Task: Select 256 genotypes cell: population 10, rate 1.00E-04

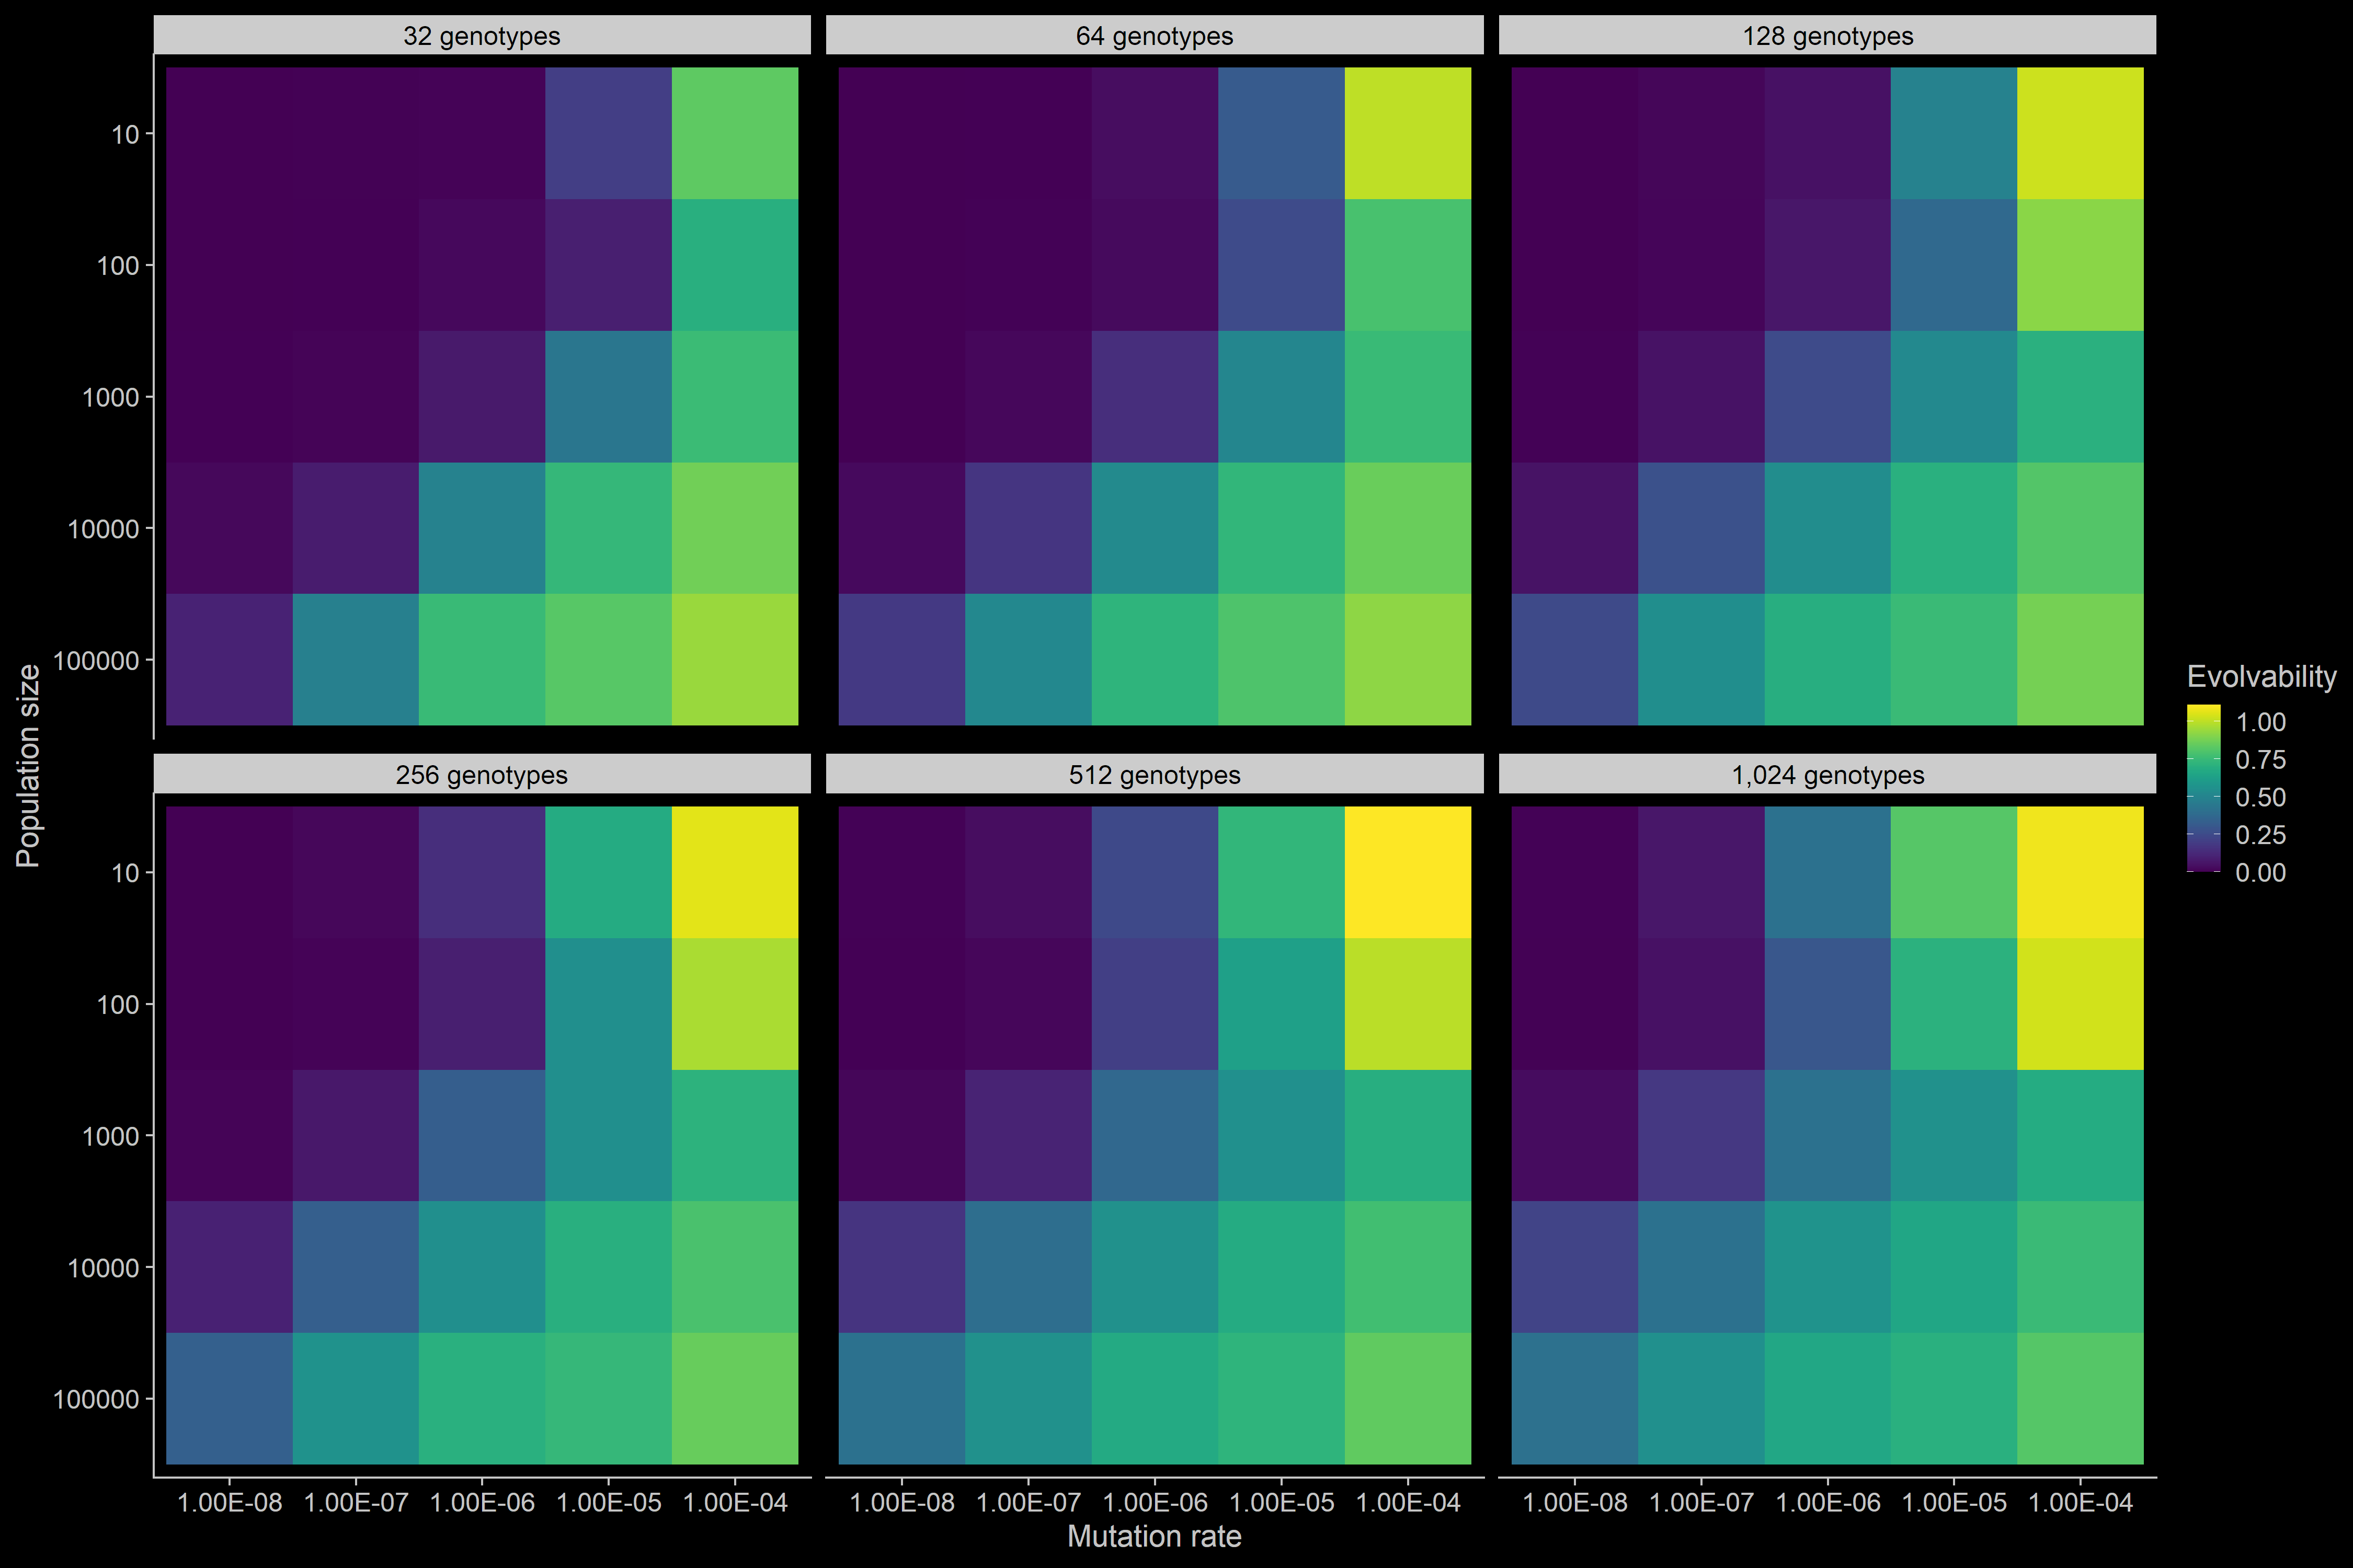Action: pos(735,872)
